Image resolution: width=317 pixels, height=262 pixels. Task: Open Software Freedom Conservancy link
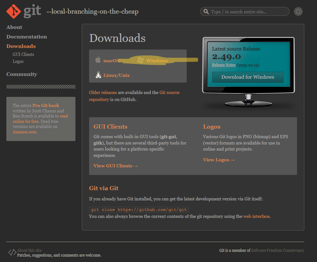[x=278, y=251]
